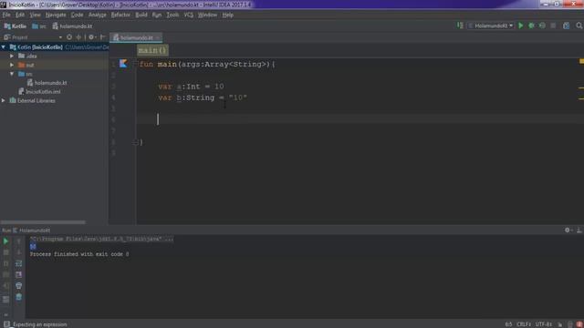Viewport: 584px width, 328px height.
Task: Toggle soft wraps in the Run console
Action: tap(18, 263)
